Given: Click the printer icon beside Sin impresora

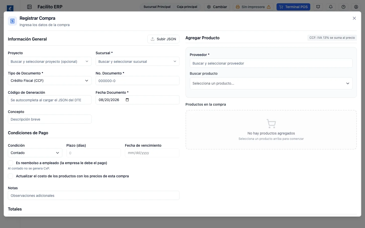Looking at the screenshot, I should tap(238, 7).
